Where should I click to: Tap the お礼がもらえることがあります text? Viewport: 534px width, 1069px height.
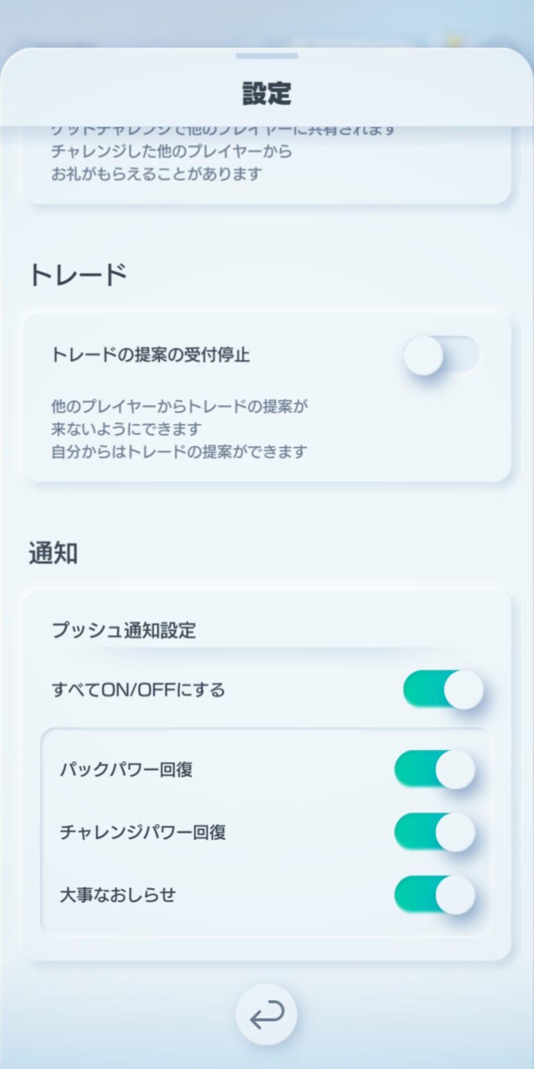[156, 174]
